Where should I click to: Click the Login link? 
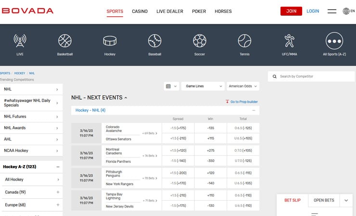point(313,11)
